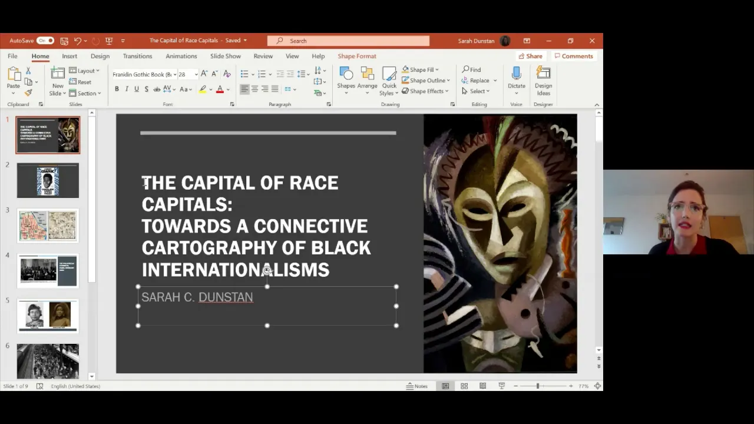Toggle italic formatting
Viewport: 754px width, 424px height.
point(126,89)
